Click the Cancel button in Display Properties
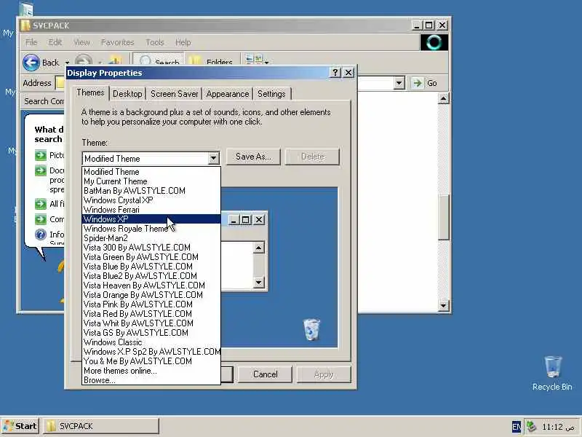This screenshot has height=437, width=582. (265, 374)
